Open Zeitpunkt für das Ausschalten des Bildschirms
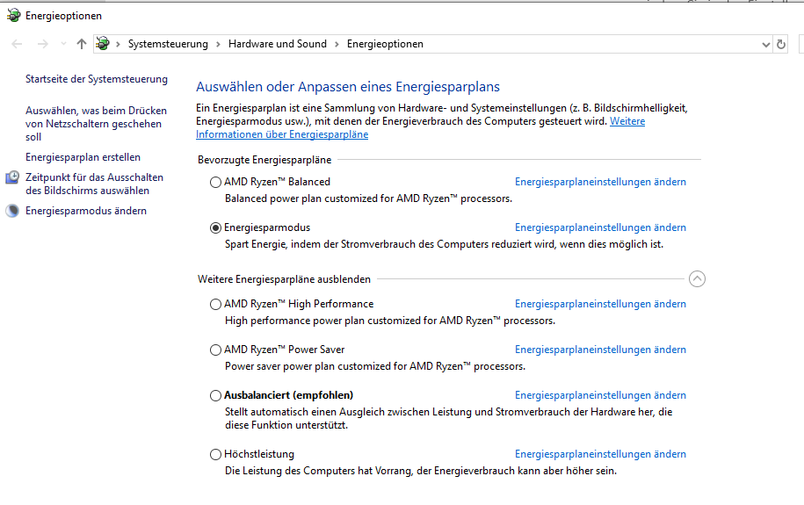Screen dimensions: 804x505 click(x=94, y=184)
